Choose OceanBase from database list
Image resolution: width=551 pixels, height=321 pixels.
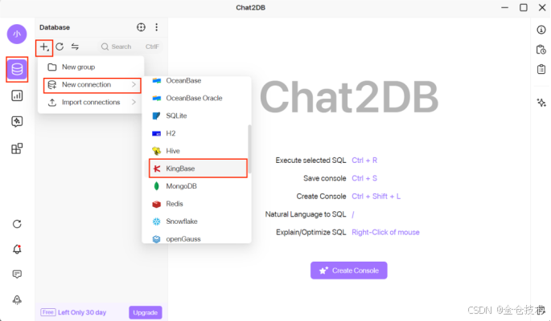[x=196, y=80]
